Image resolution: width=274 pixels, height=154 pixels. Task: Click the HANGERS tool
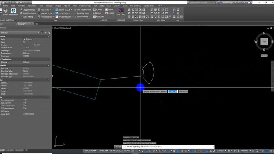(98, 17)
